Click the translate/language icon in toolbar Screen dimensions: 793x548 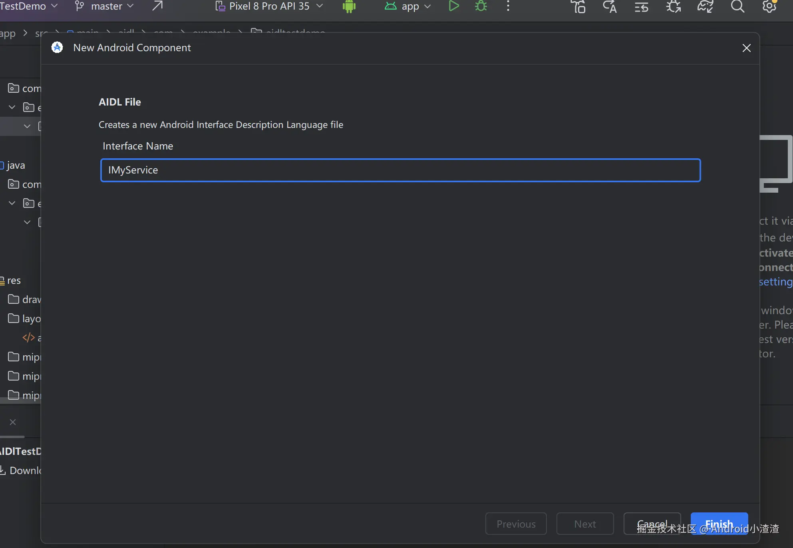tap(610, 7)
